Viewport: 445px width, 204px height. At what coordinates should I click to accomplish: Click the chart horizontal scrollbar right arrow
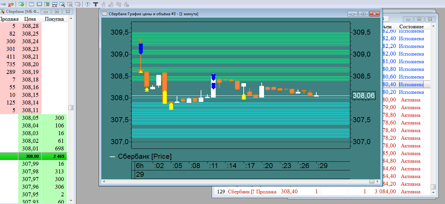[378, 182]
